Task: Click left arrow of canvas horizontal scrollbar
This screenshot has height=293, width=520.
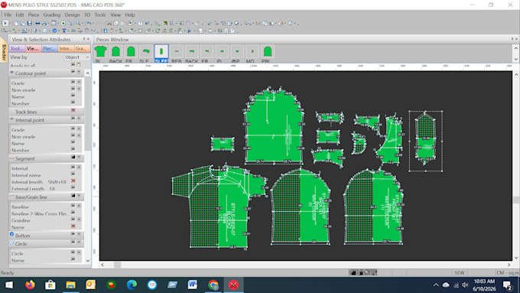Action: pos(102,265)
